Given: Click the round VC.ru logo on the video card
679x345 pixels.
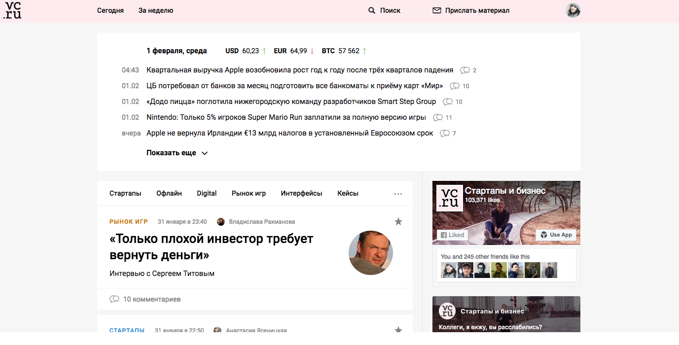Looking at the screenshot, I should [447, 311].
